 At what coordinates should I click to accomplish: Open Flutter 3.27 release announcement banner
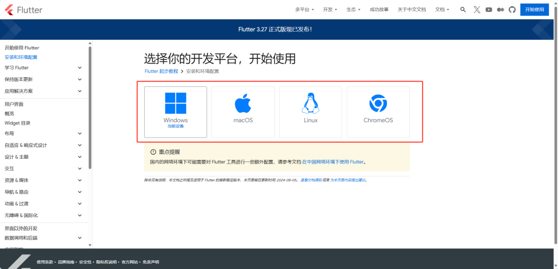pyautogui.click(x=275, y=29)
